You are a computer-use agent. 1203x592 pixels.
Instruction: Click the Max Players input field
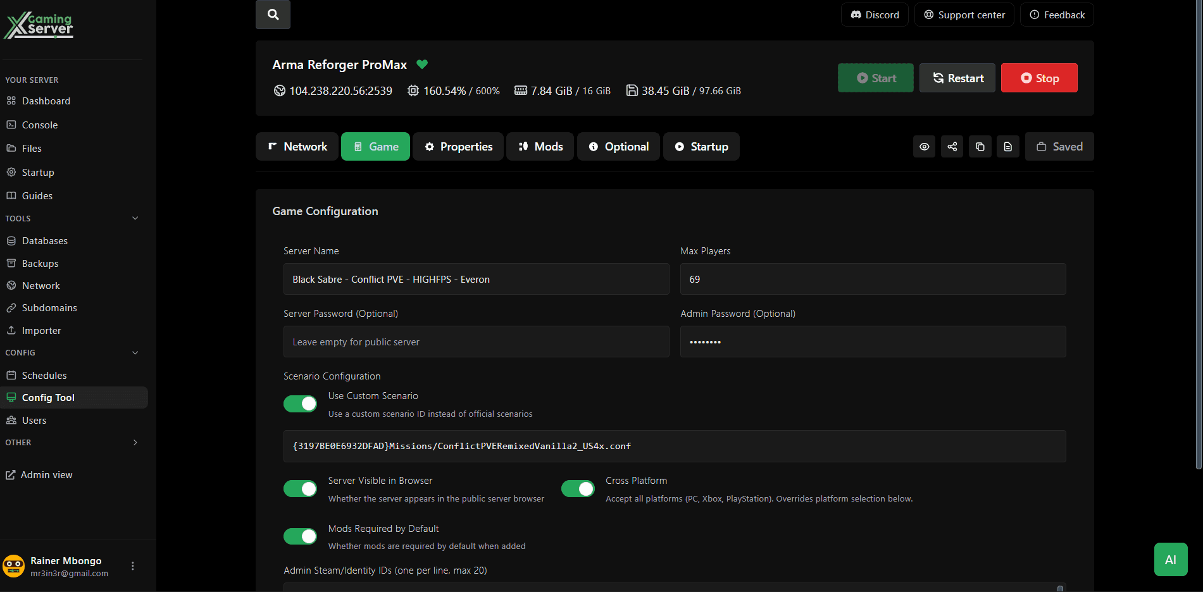coord(872,279)
